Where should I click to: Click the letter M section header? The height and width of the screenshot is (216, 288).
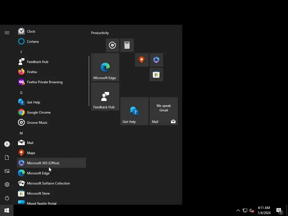pos(21,133)
